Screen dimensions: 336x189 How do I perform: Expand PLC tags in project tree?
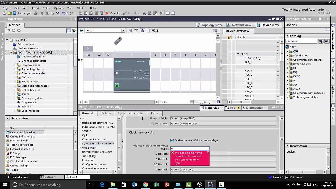(15, 77)
